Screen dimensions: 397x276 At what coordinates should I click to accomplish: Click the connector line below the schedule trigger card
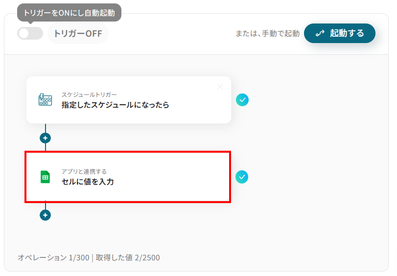click(46, 128)
